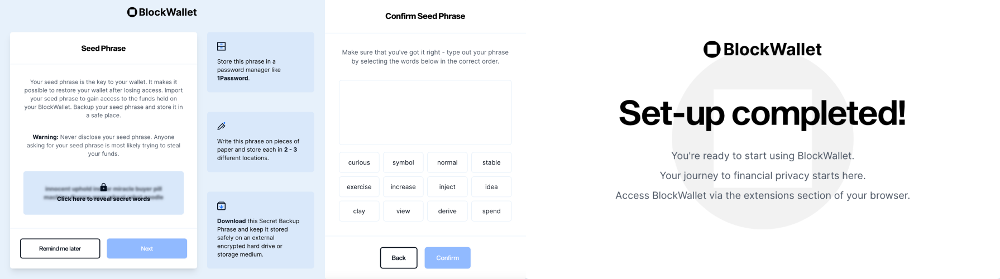Go Back from Confirm Seed Phrase
1000x279 pixels.
click(399, 258)
